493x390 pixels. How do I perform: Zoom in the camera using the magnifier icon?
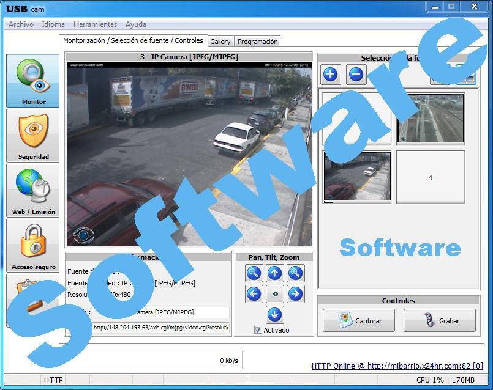(x=296, y=273)
